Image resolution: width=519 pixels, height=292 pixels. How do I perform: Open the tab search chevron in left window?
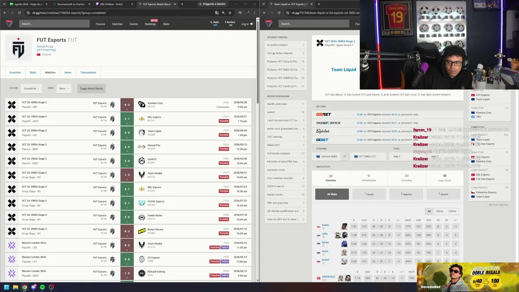coord(4,4)
